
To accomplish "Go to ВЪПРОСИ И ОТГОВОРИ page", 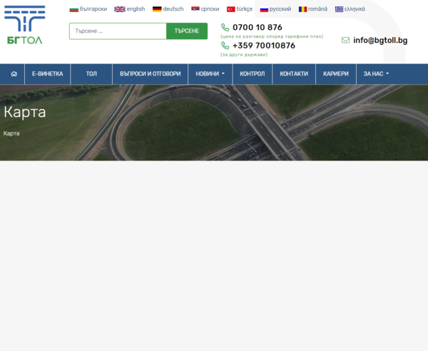I will click(x=150, y=73).
